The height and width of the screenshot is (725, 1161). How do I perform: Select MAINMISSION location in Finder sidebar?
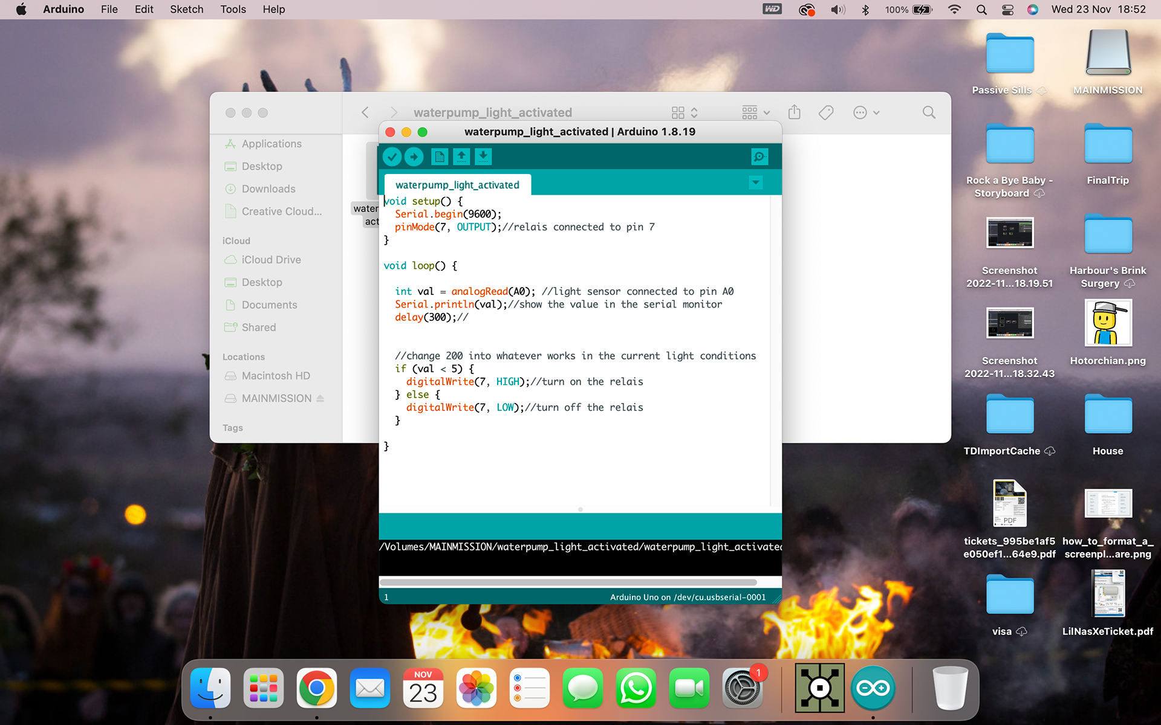(x=276, y=398)
